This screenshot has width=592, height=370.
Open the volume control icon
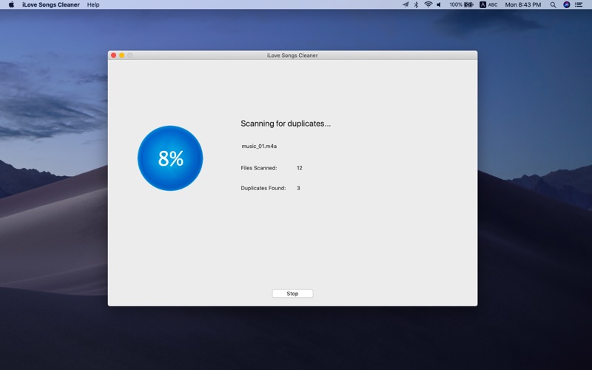[439, 4]
